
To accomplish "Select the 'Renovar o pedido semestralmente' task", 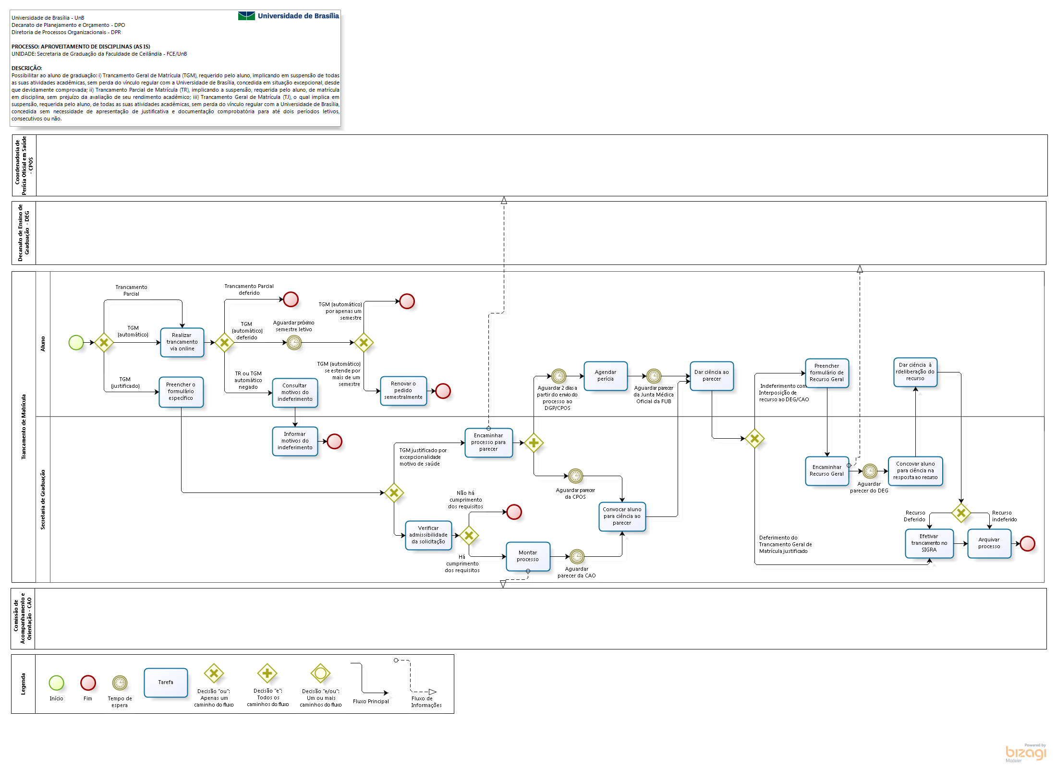I will pyautogui.click(x=403, y=391).
